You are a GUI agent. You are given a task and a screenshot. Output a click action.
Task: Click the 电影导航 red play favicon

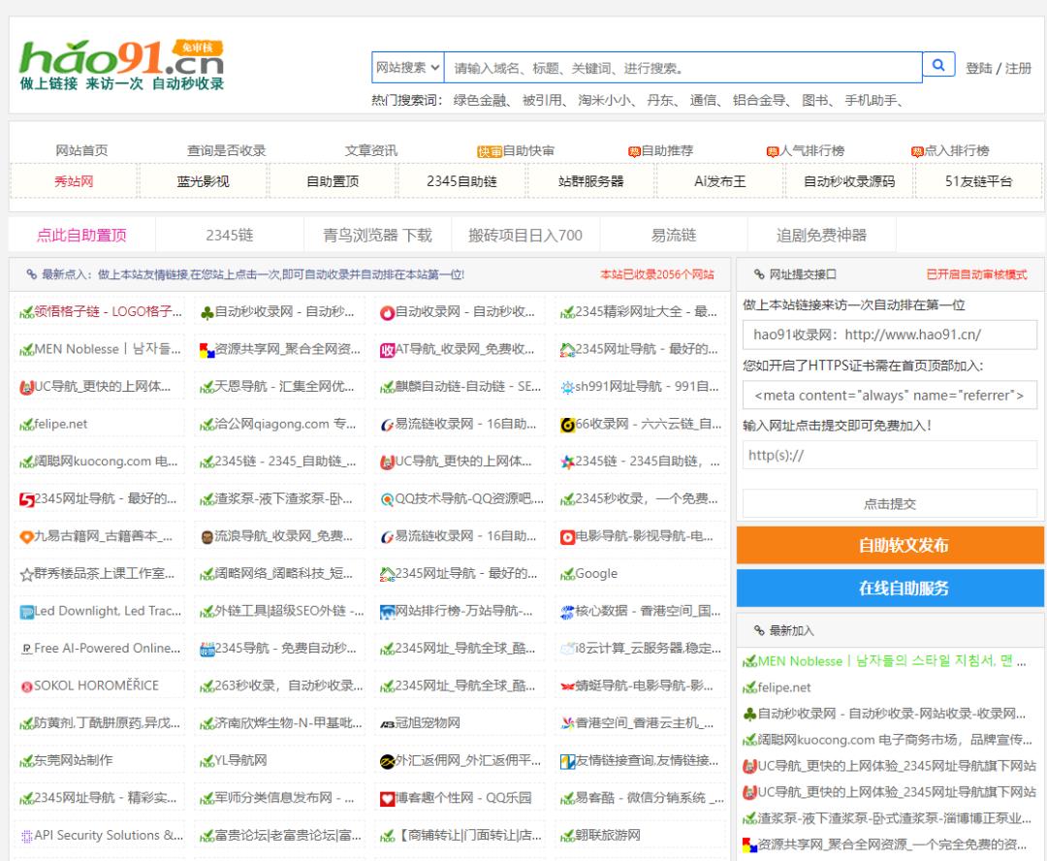567,536
